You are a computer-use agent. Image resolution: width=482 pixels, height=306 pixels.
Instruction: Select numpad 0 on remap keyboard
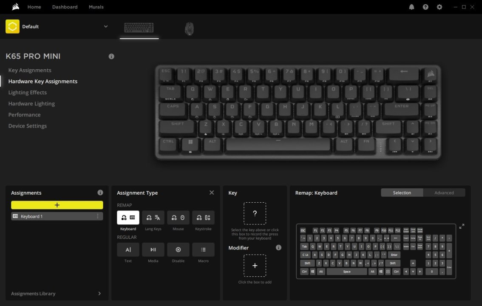(x=431, y=272)
